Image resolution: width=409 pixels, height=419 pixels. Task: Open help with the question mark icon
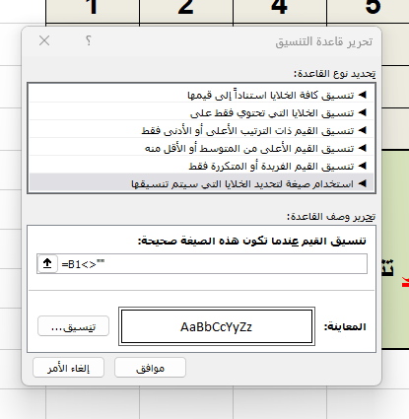click(88, 40)
